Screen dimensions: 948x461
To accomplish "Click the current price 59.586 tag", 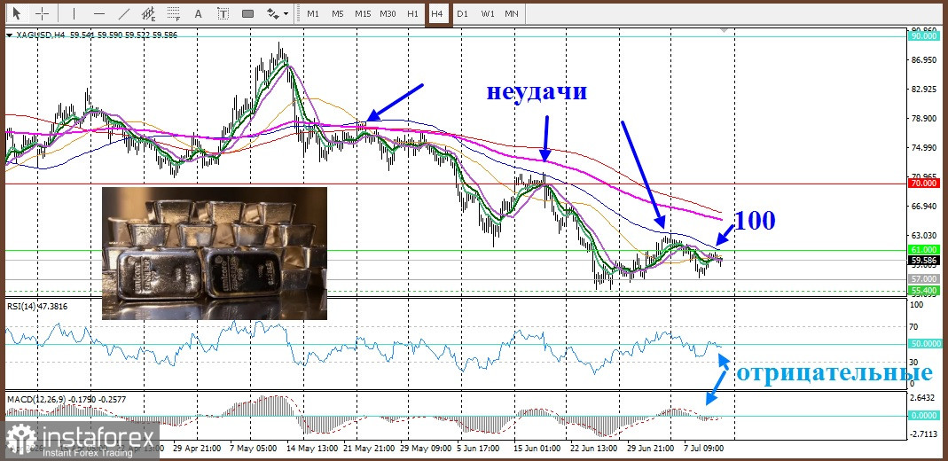I will [924, 261].
